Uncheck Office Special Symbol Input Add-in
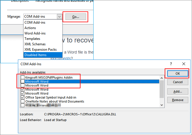 23,97
